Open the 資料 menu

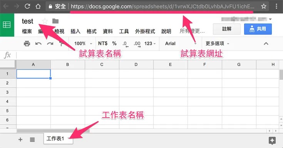click(x=108, y=32)
